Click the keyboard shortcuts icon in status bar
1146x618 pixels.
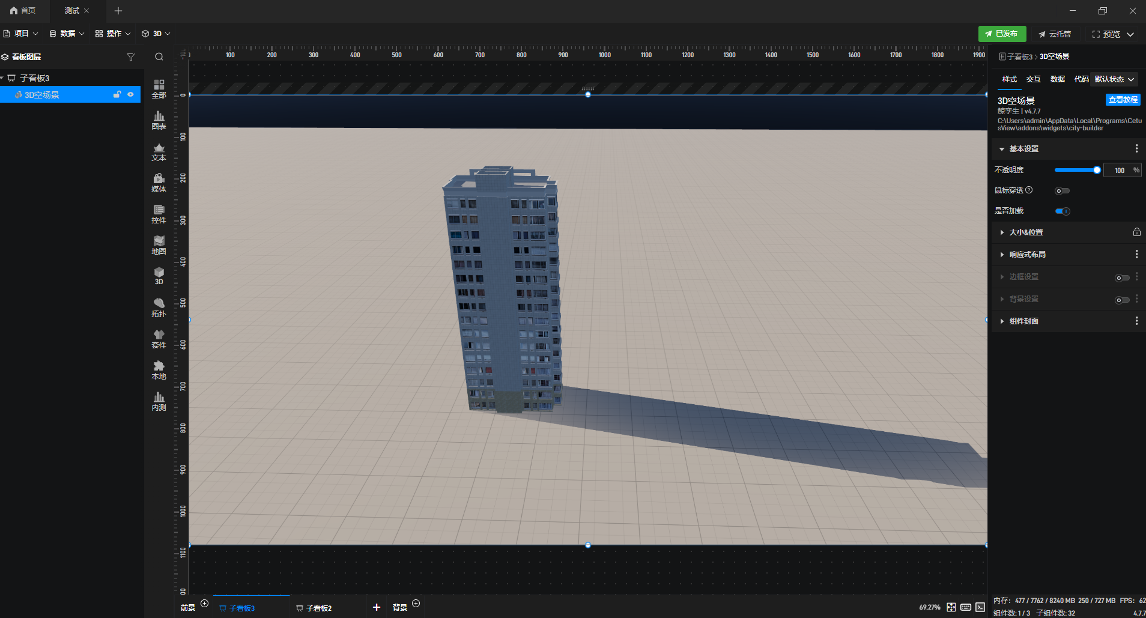click(x=966, y=607)
